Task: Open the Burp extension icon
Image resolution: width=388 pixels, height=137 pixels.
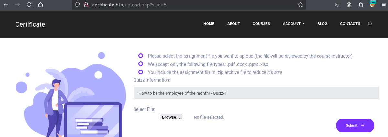Action: point(372,4)
